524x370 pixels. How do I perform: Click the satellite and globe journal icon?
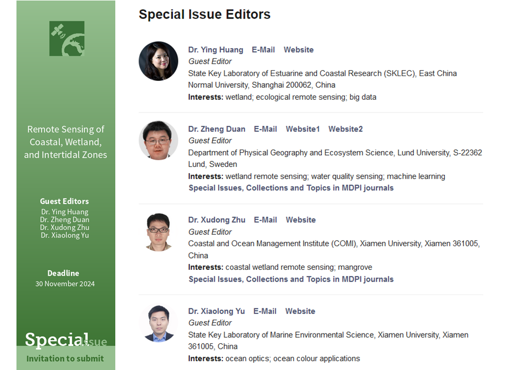[x=67, y=39]
